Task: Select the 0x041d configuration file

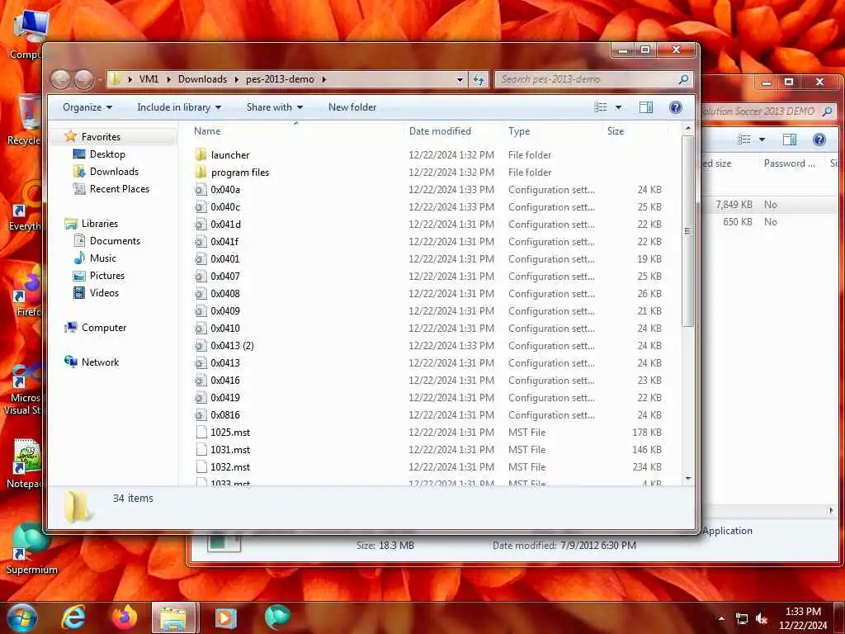Action: click(225, 224)
